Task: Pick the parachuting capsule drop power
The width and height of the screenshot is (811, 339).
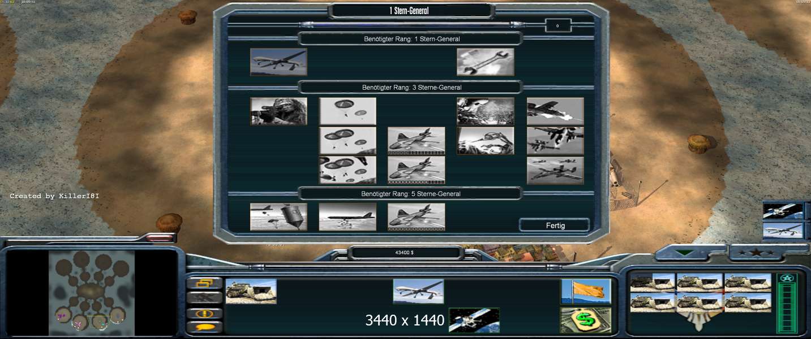Action: (278, 217)
